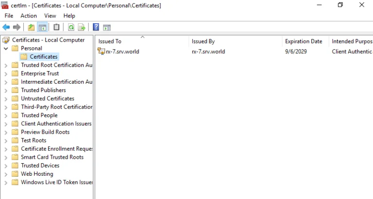The height and width of the screenshot is (199, 373).
Task: Expand Client Authentication Issuers node
Action: (x=6, y=124)
